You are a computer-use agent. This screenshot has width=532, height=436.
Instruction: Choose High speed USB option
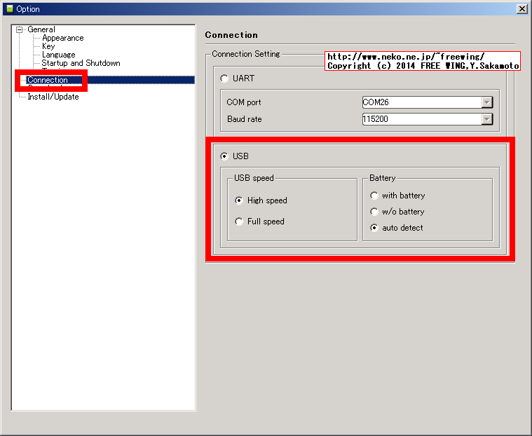coord(239,200)
